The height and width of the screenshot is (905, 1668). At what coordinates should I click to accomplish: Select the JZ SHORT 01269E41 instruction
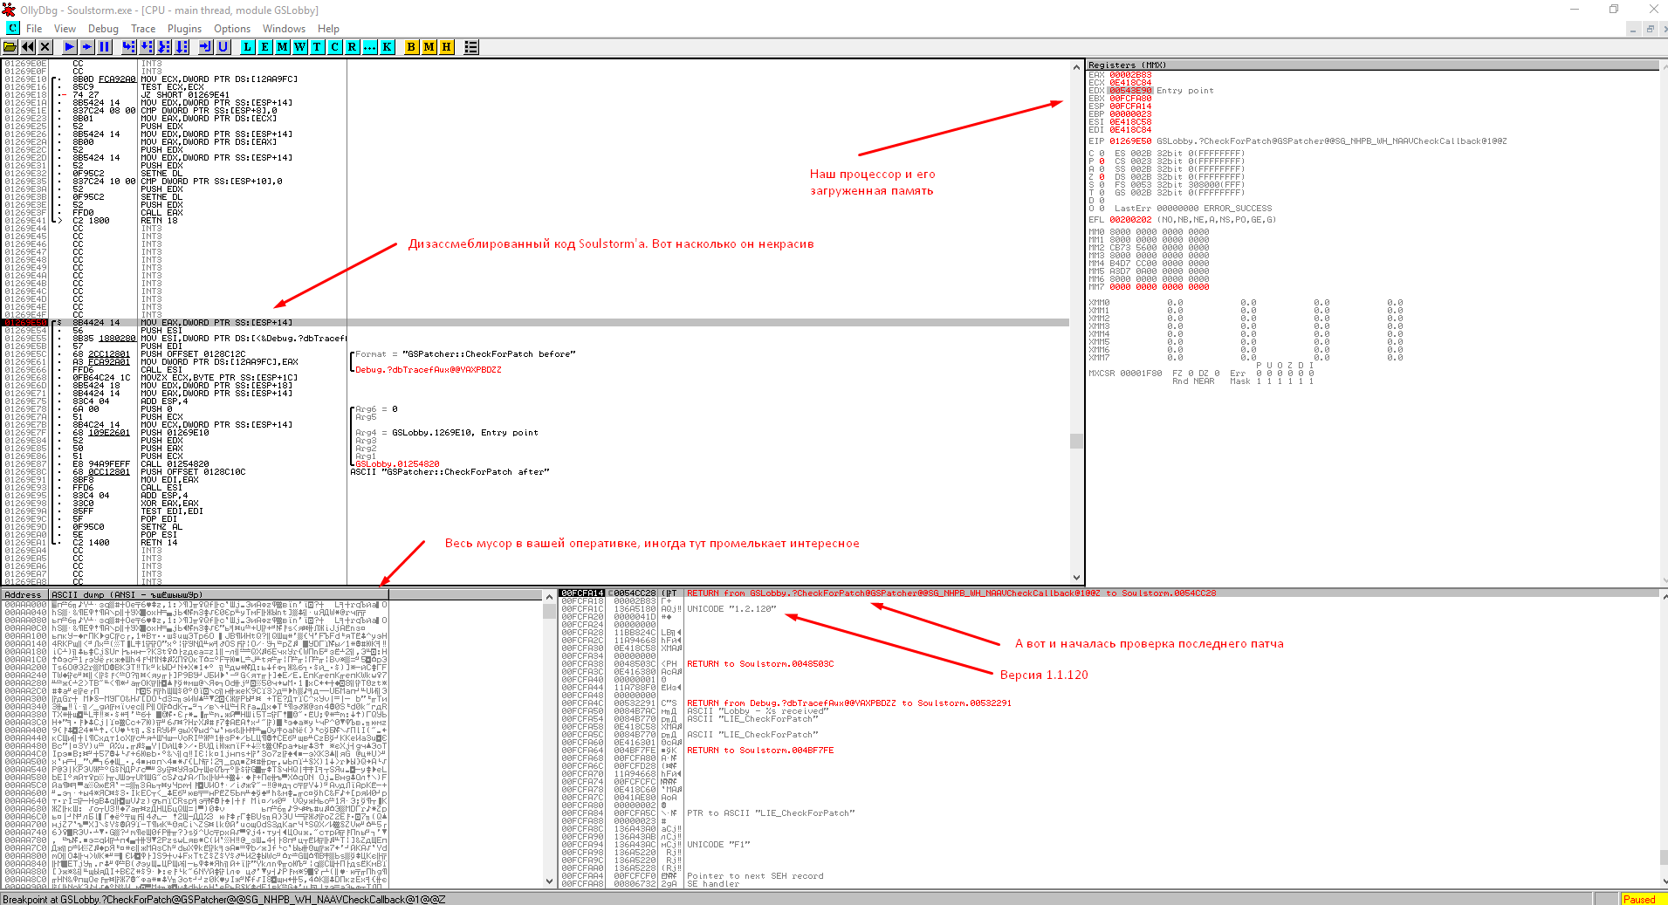tap(185, 95)
